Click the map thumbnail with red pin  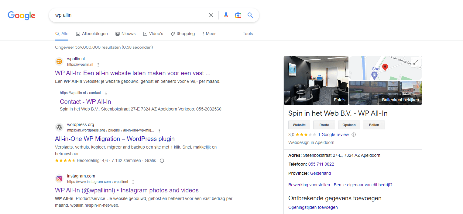pos(385,68)
